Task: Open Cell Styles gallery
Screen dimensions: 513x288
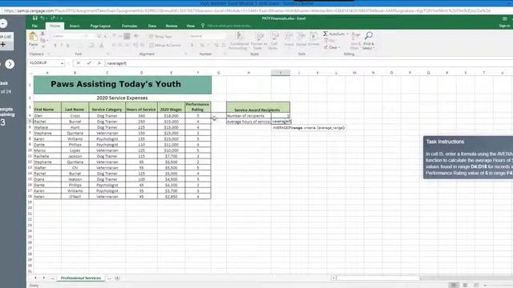Action: click(273, 41)
